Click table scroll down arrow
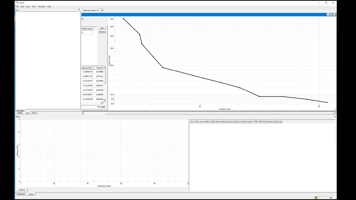The height and width of the screenshot is (200, 356). tap(104, 100)
